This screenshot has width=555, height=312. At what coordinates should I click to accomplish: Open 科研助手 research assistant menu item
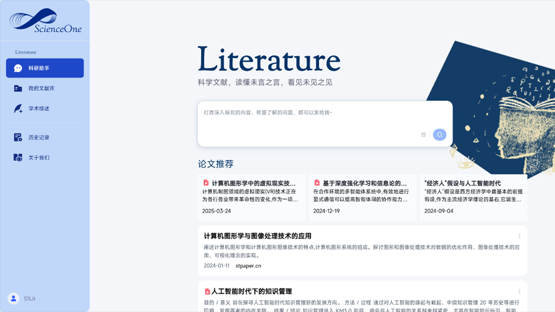click(x=45, y=68)
